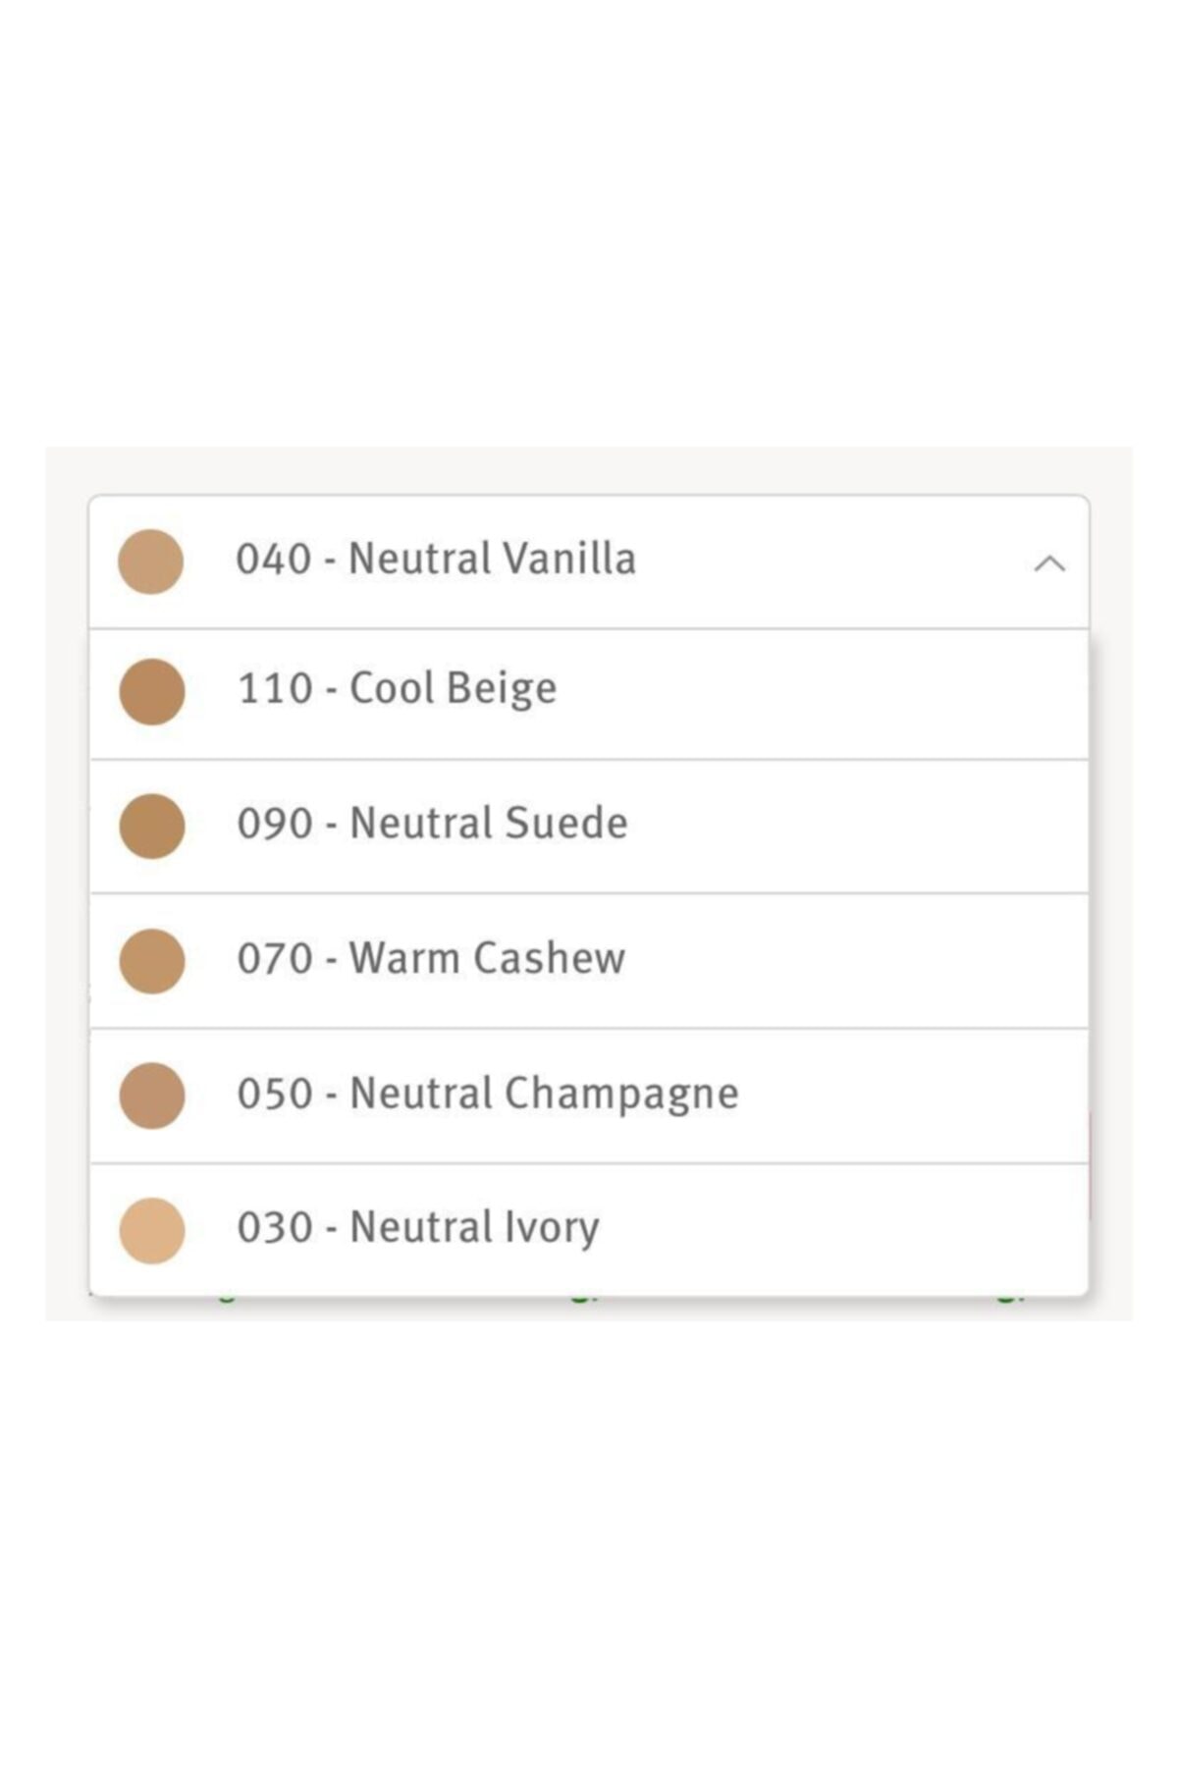Choose the "Neutral Ivory" shade name
The height and width of the screenshot is (1767, 1178).
[474, 1228]
